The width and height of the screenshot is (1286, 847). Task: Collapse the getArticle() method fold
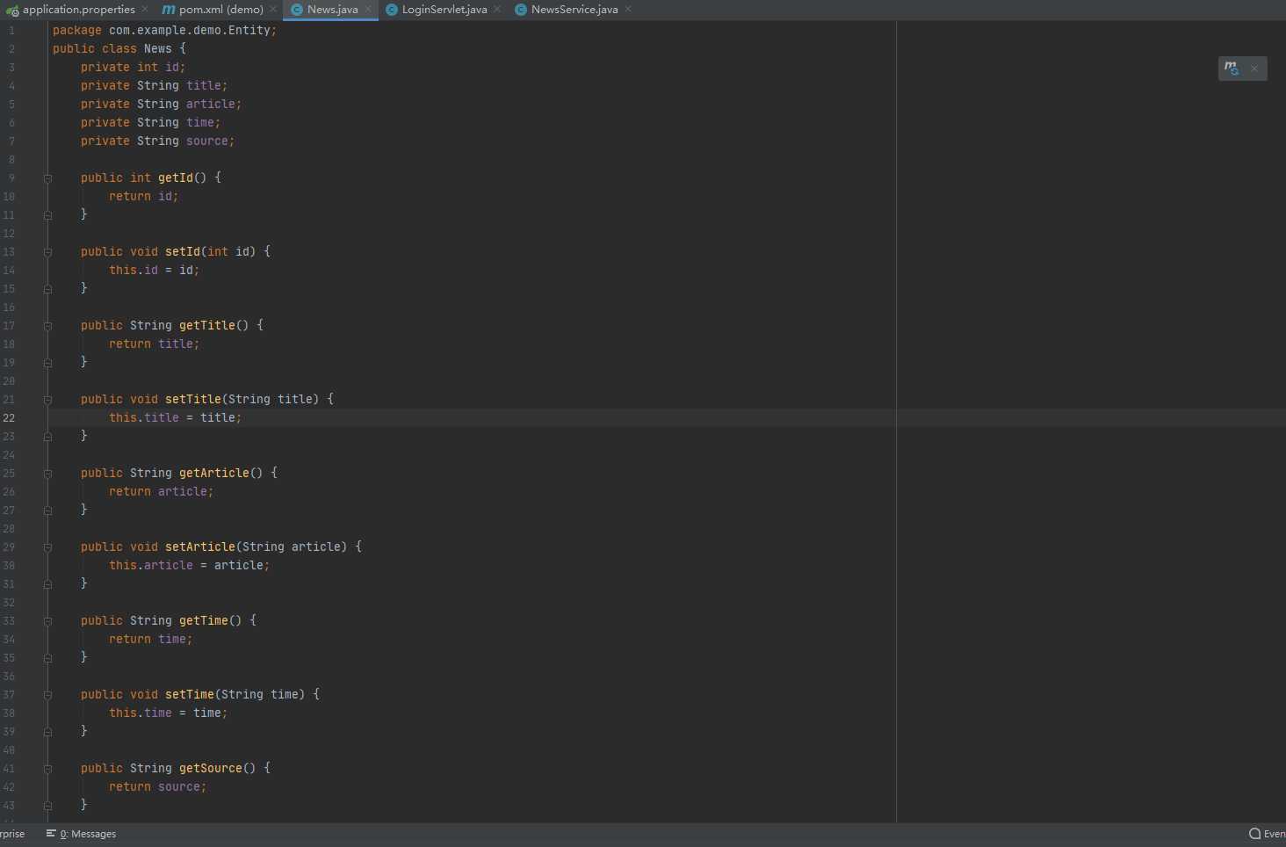pyautogui.click(x=47, y=474)
